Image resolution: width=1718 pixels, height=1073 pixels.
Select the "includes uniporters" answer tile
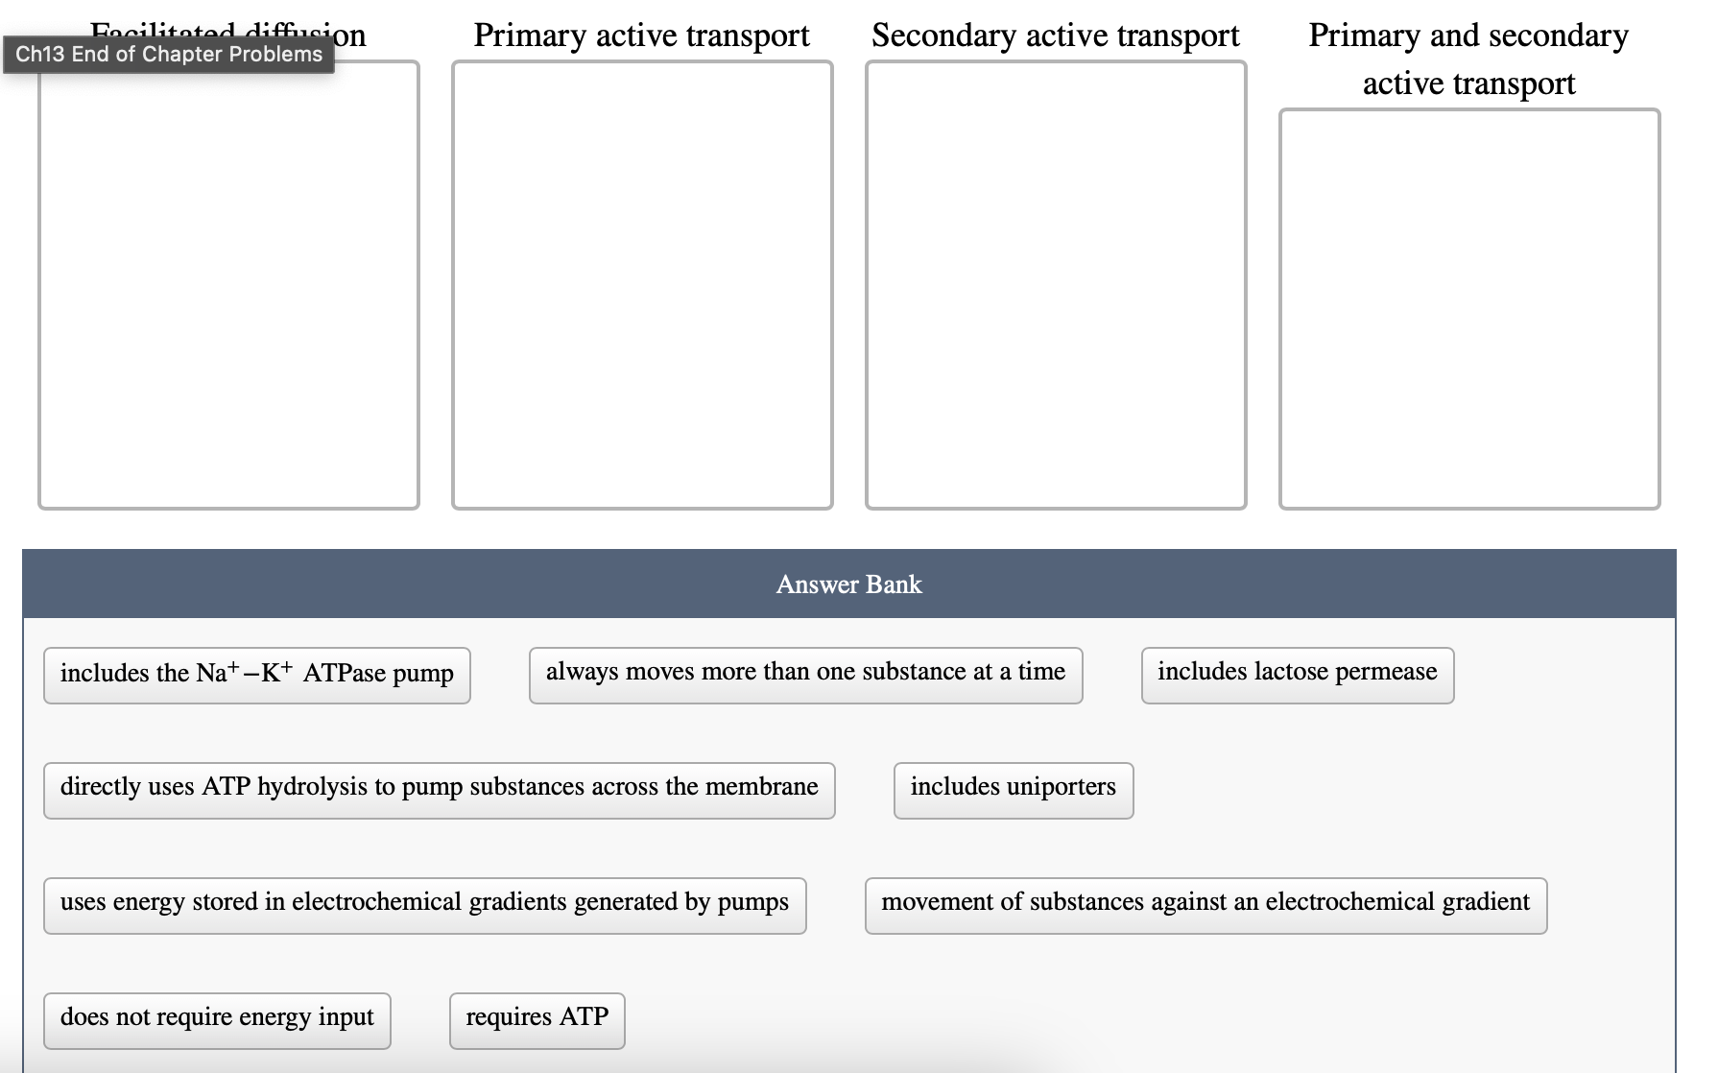click(x=1013, y=788)
